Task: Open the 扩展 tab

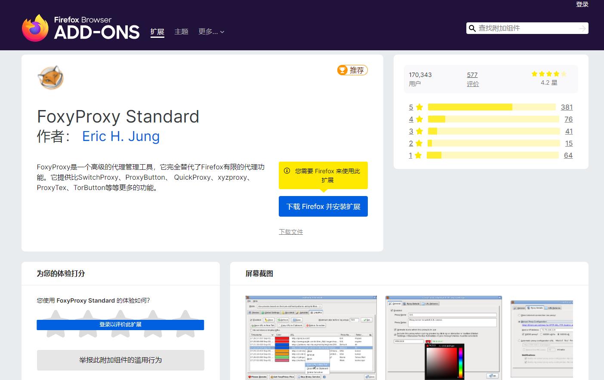Action: [157, 32]
